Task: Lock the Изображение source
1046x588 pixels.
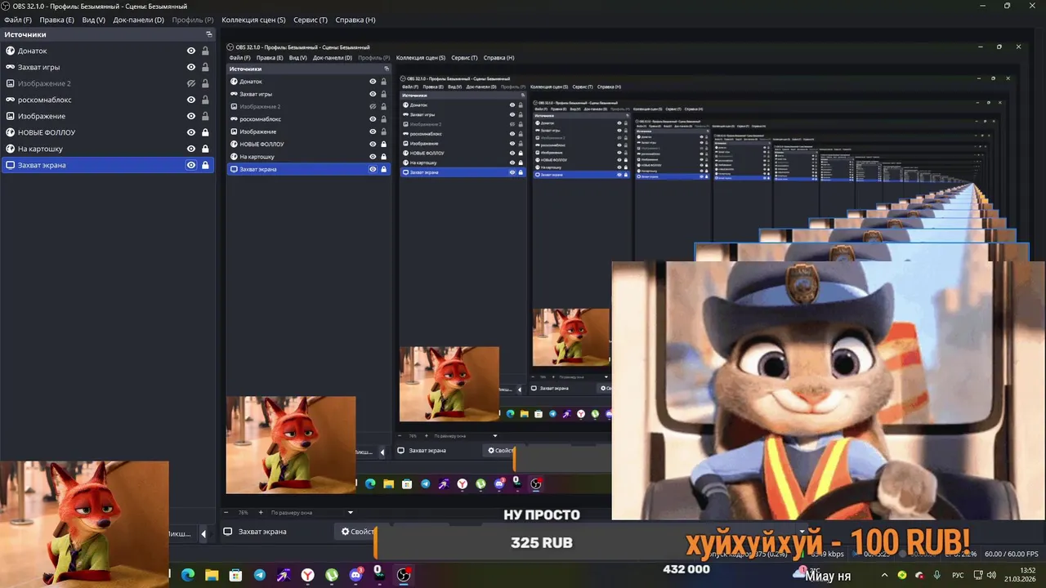Action: pyautogui.click(x=205, y=116)
